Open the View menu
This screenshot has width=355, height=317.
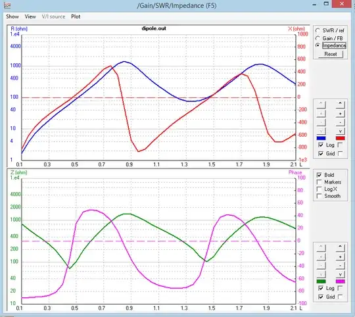(30, 16)
